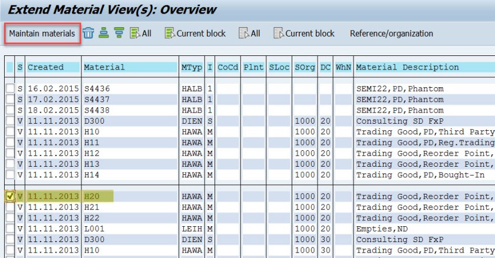Viewport: 495px width, 258px height.
Task: Click HALB type in S4436 row
Action: pyautogui.click(x=192, y=88)
